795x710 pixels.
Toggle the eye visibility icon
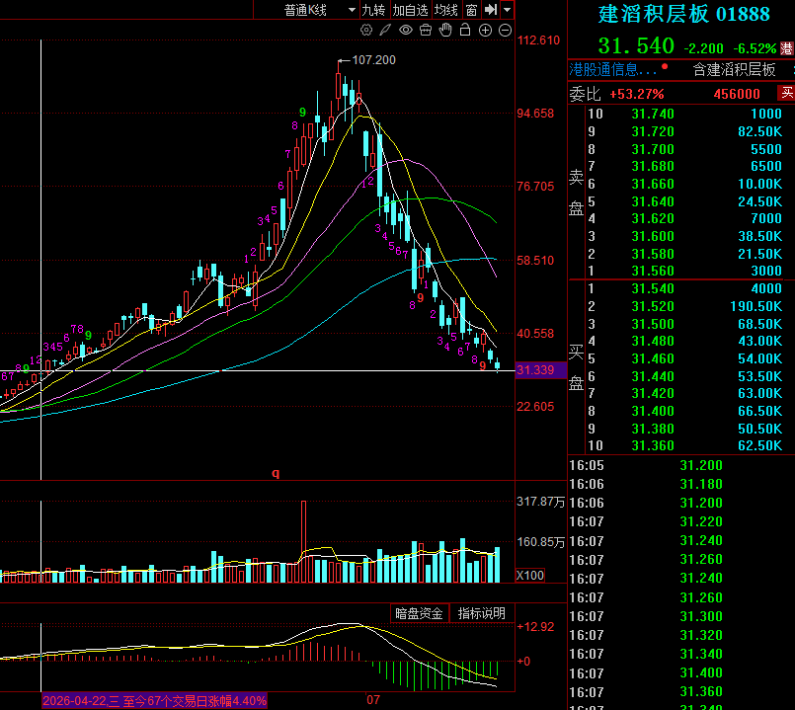tap(406, 30)
